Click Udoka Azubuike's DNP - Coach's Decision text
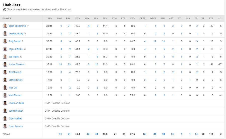The width and height of the screenshot is (226, 139). [57, 103]
